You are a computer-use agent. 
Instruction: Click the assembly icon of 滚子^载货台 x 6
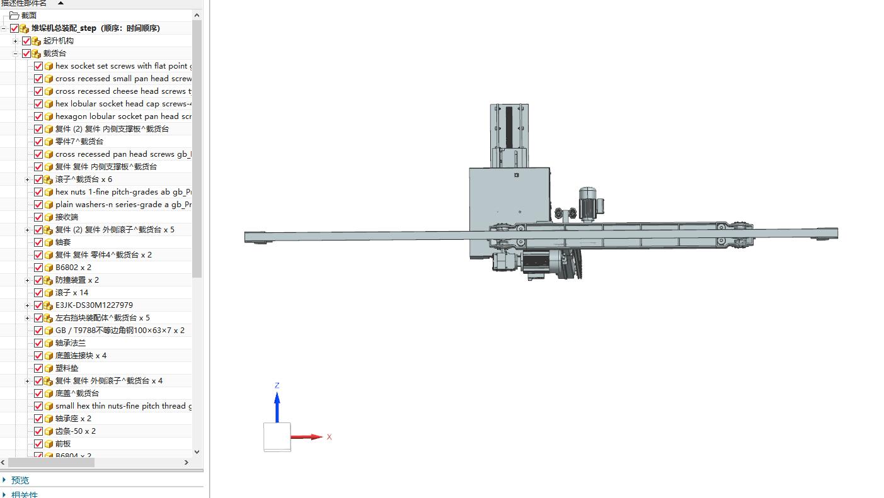click(49, 179)
